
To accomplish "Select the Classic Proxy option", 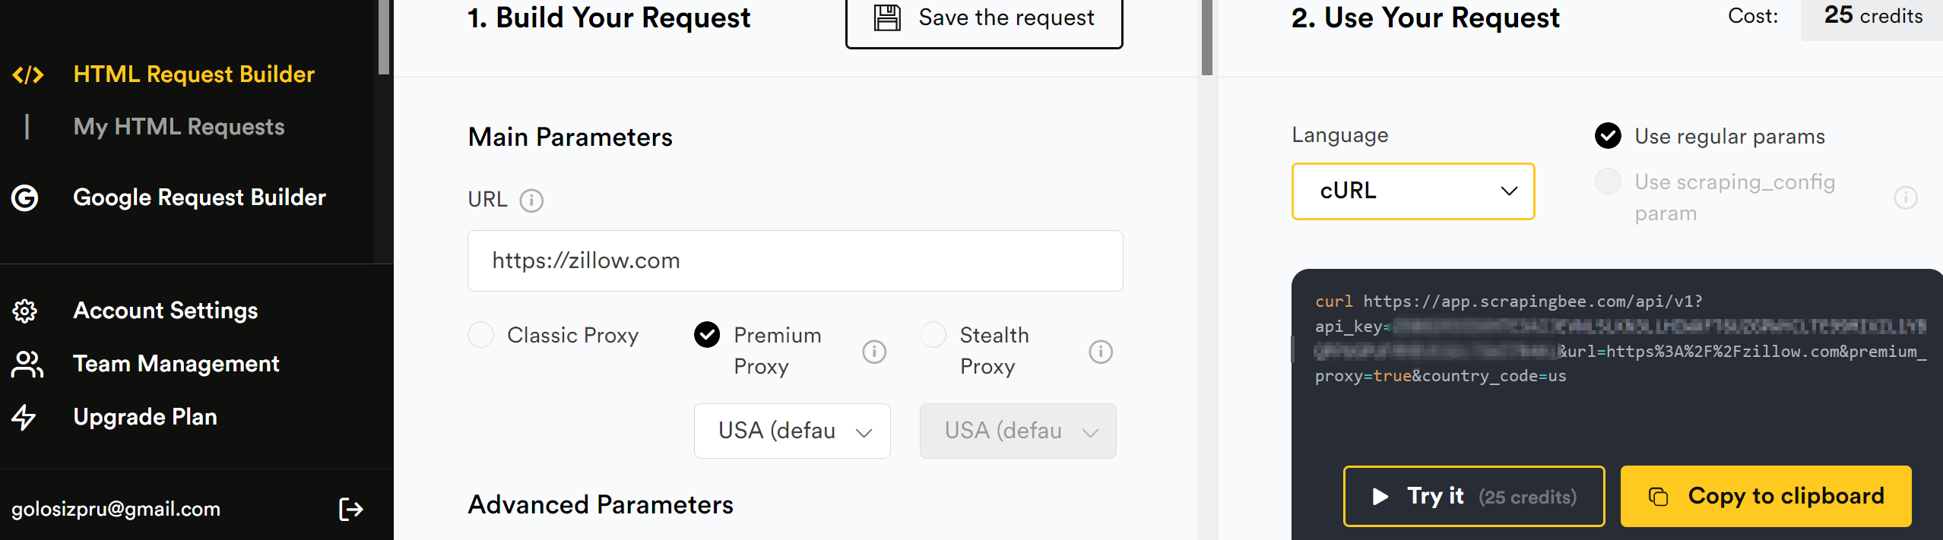I will pos(480,334).
